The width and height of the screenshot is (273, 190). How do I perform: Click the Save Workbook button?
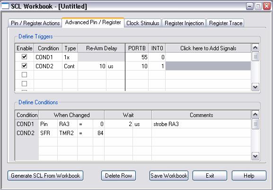pyautogui.click(x=169, y=175)
